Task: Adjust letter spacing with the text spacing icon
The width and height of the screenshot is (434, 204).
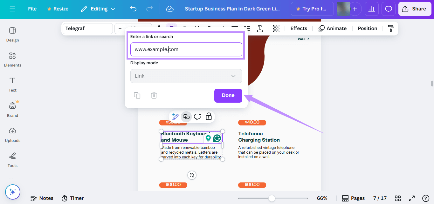Action: (x=260, y=29)
